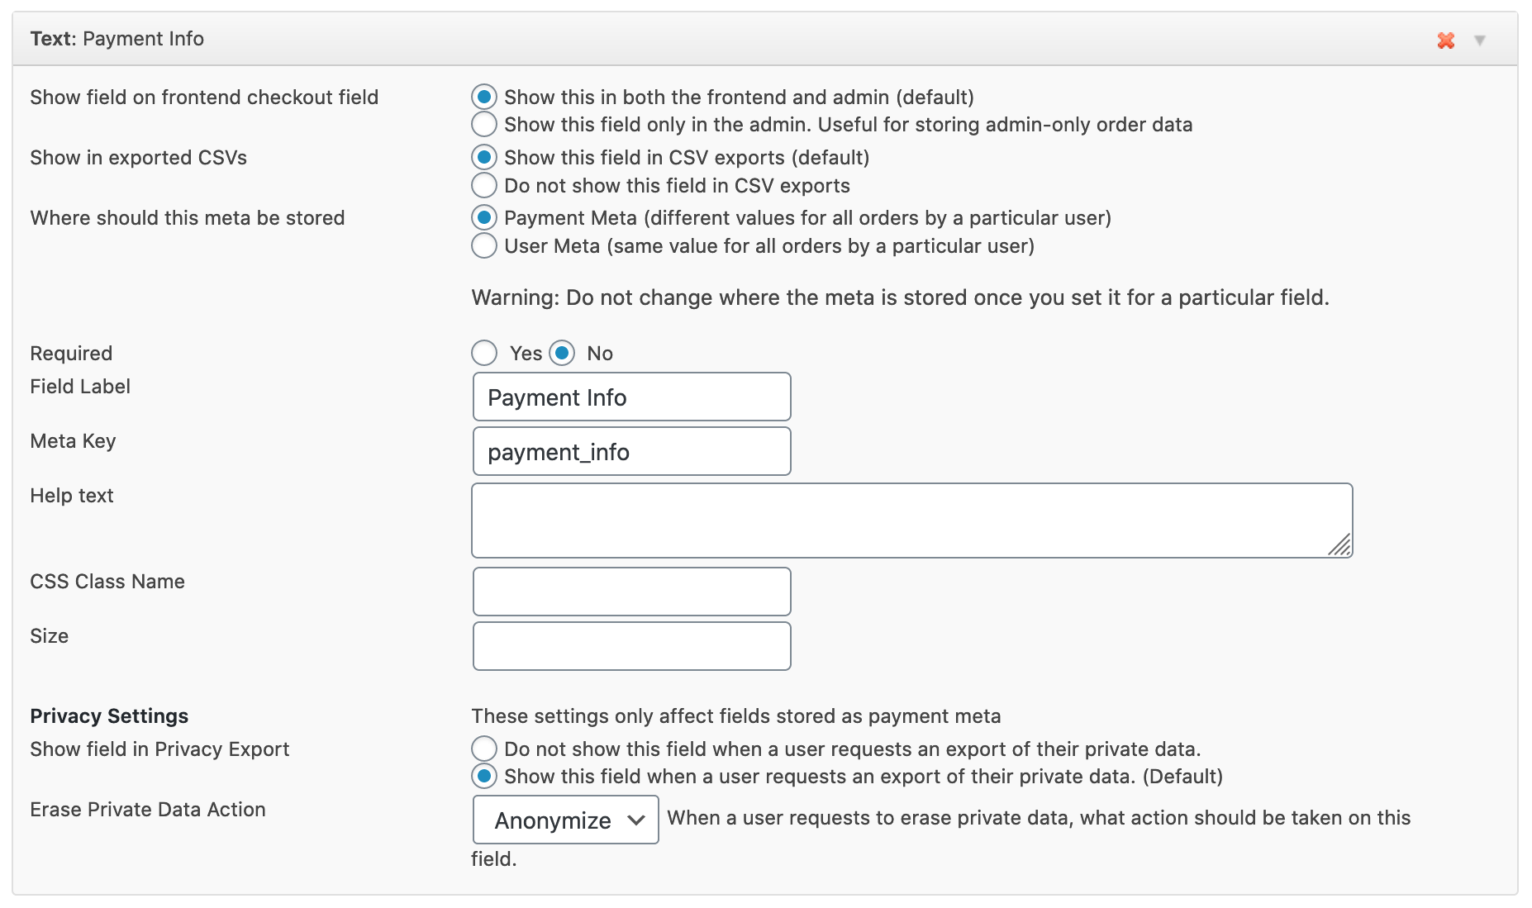Image resolution: width=1532 pixels, height=908 pixels.
Task: Set Required to No
Action: [x=562, y=354]
